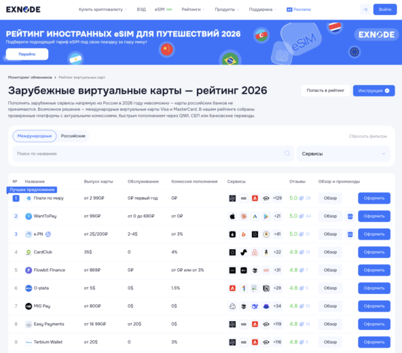This screenshot has width=402, height=353.
Task: Click the OpenAI icon in MIG Pay row
Action: coord(232,306)
